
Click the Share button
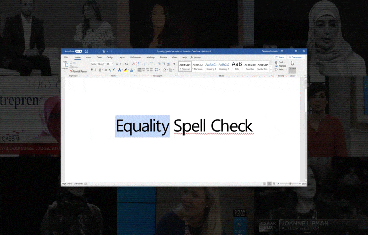[280, 57]
